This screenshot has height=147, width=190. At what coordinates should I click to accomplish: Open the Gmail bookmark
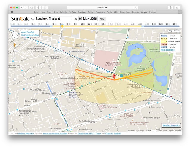[36, 12]
